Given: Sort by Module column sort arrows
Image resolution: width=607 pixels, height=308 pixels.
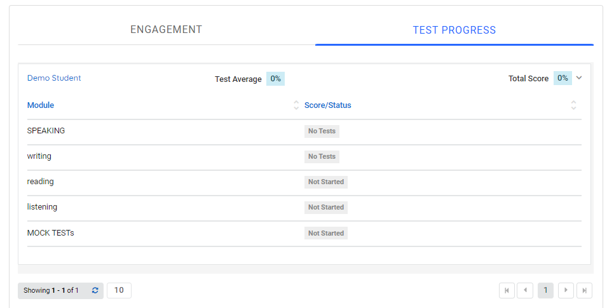Looking at the screenshot, I should pyautogui.click(x=296, y=105).
